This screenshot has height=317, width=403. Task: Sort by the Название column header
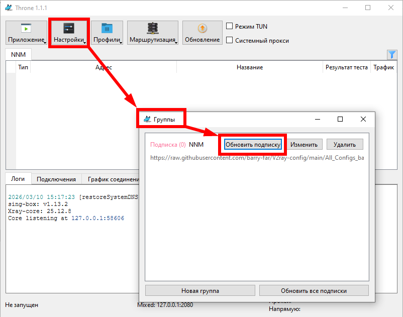click(250, 67)
